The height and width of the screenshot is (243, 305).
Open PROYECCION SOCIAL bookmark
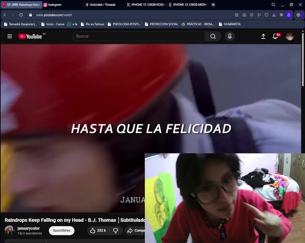[161, 24]
